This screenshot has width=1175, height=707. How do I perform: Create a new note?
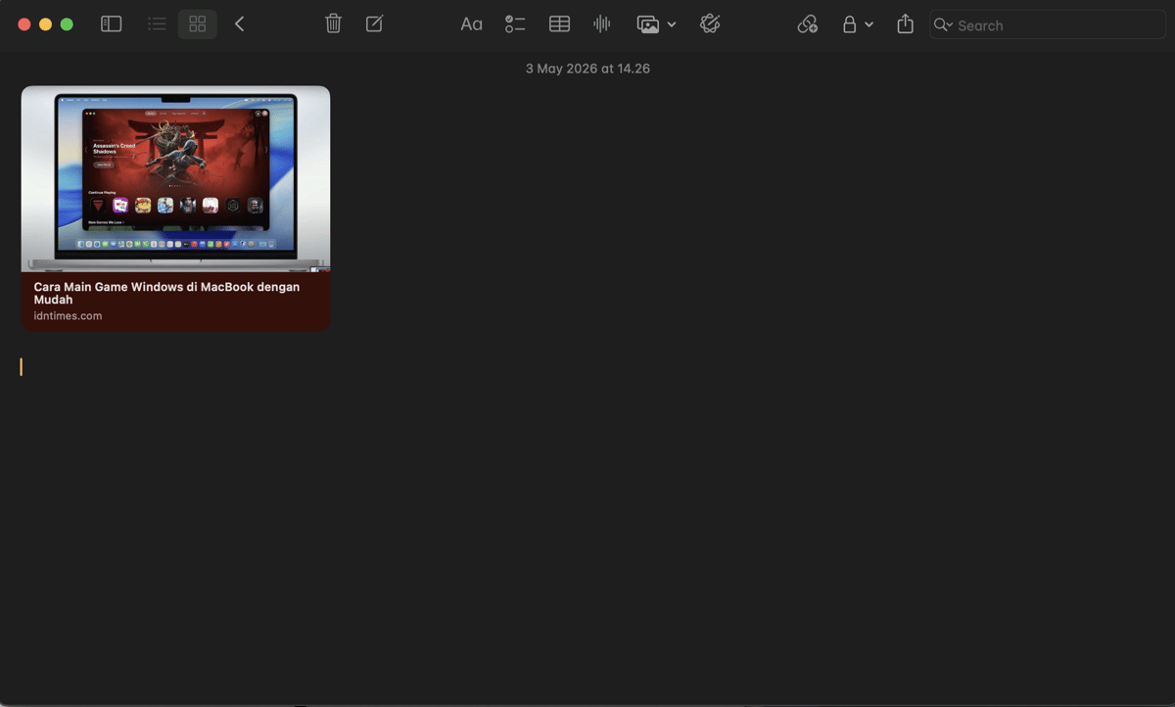tap(374, 24)
